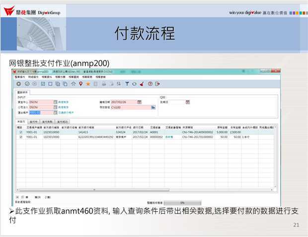Viewport: 308px width, 237px height.
Task: Click the select-all checked box toolbar icon
Action: [43, 84]
